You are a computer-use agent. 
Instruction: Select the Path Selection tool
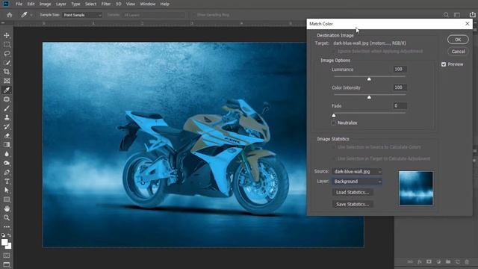click(7, 191)
